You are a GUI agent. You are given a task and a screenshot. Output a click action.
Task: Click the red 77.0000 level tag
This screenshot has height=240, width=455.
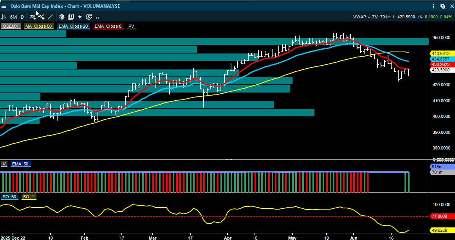442,216
